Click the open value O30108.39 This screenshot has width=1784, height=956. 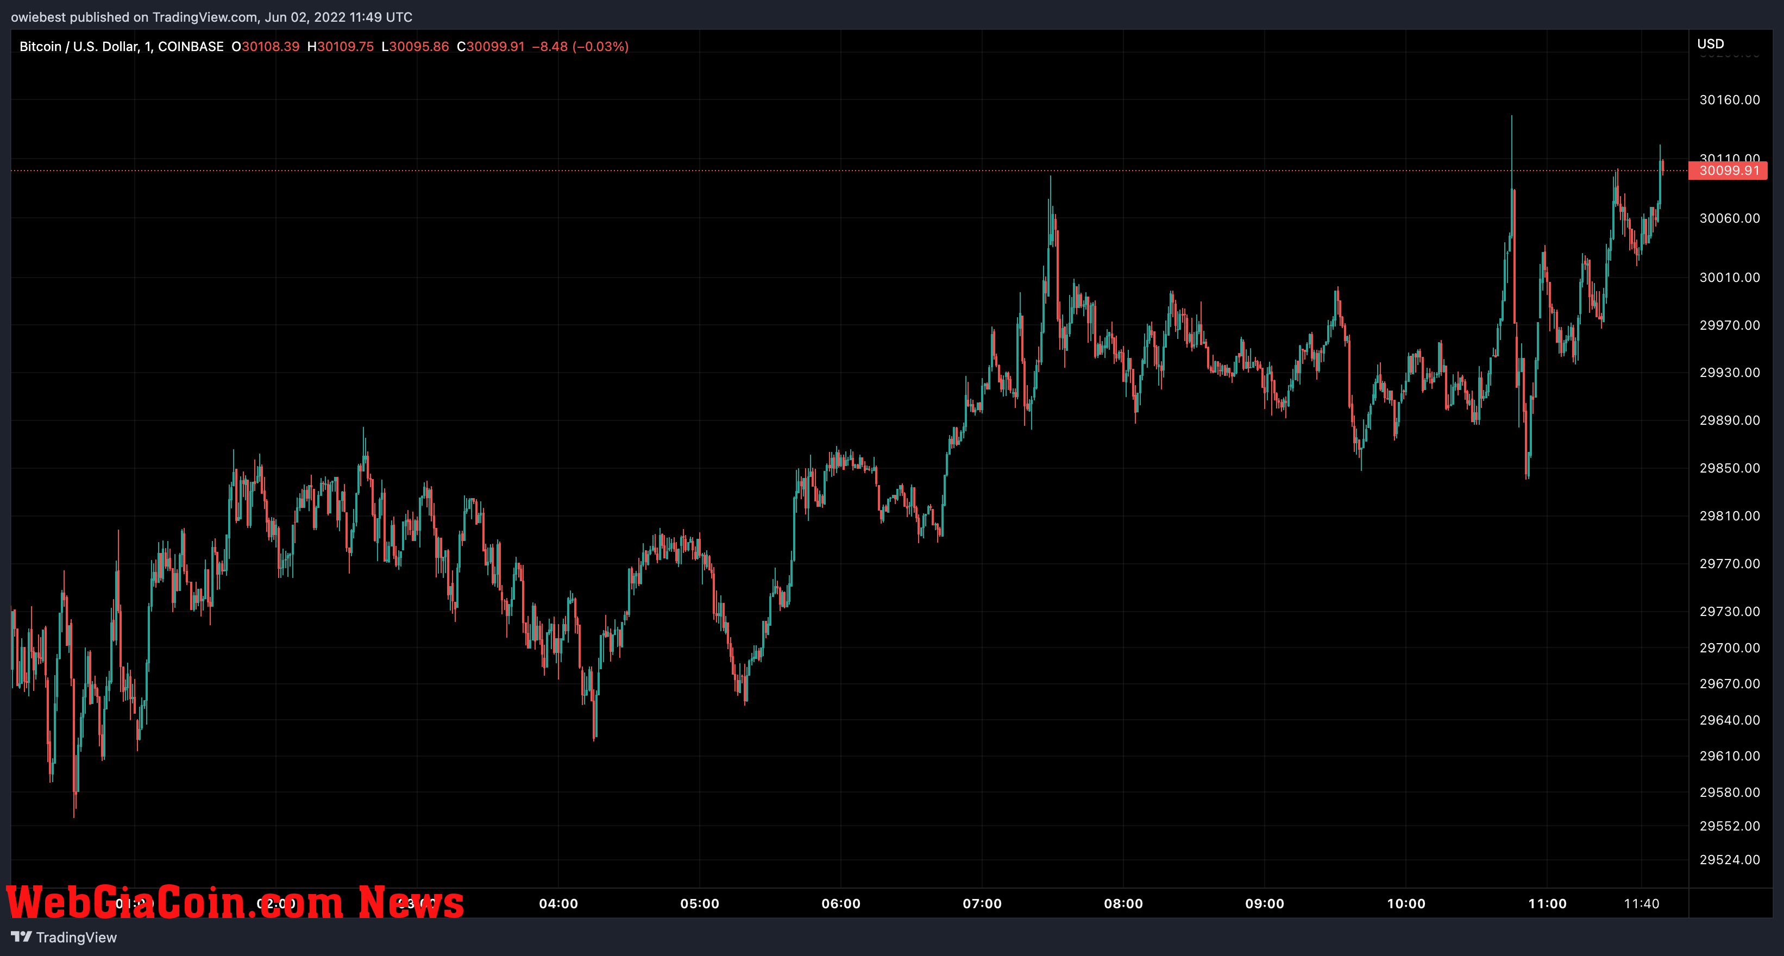coord(265,46)
